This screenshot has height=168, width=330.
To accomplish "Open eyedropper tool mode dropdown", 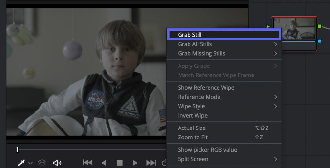I will (30, 163).
